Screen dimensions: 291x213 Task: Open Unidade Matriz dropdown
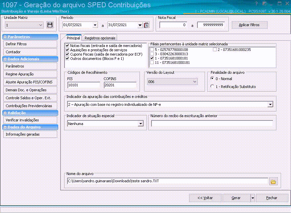point(40,25)
